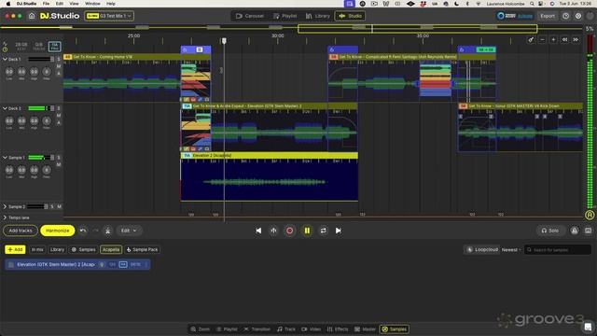The height and width of the screenshot is (336, 597).
Task: Click the cut tool icon beside Edit
Action: pos(108,231)
